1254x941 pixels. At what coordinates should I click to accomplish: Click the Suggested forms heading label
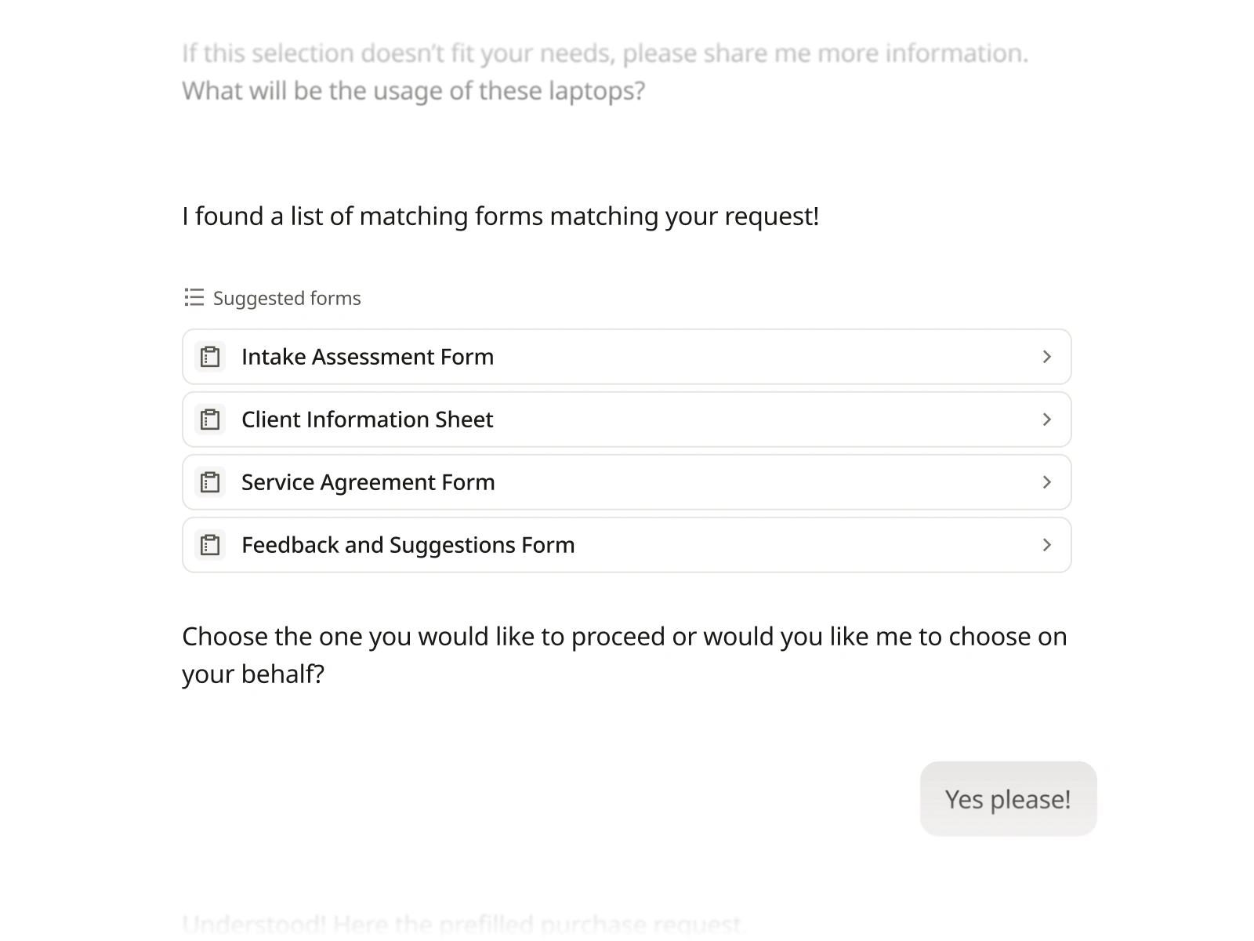click(x=287, y=298)
